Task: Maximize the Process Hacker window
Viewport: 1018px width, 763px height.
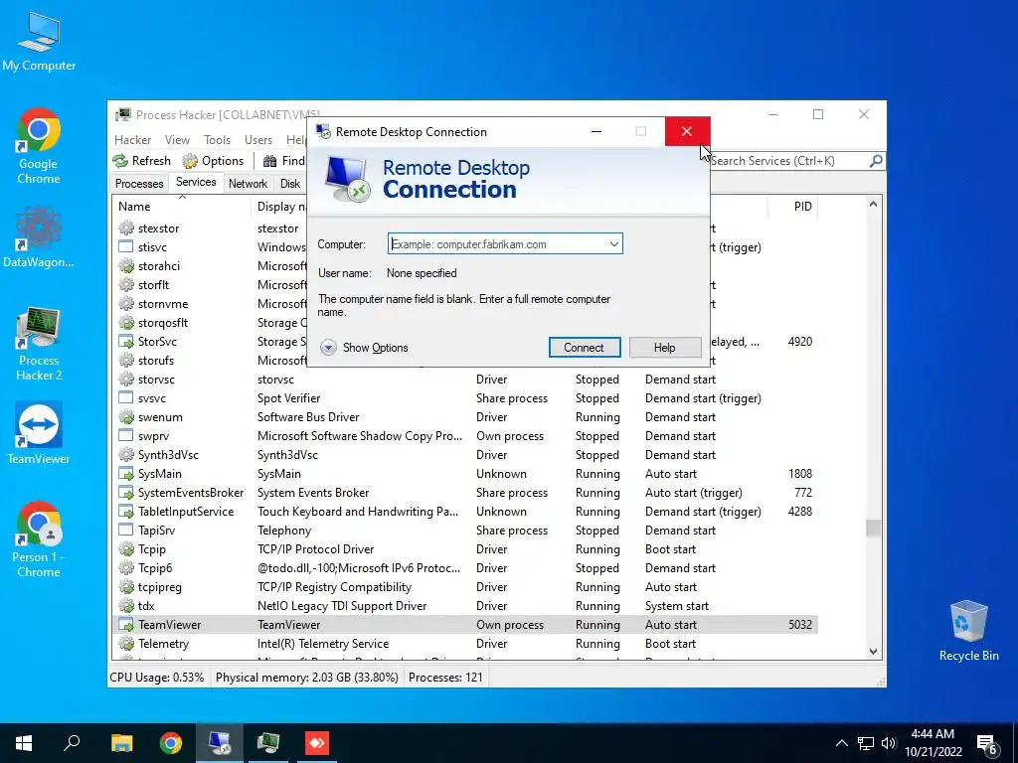Action: [x=818, y=114]
